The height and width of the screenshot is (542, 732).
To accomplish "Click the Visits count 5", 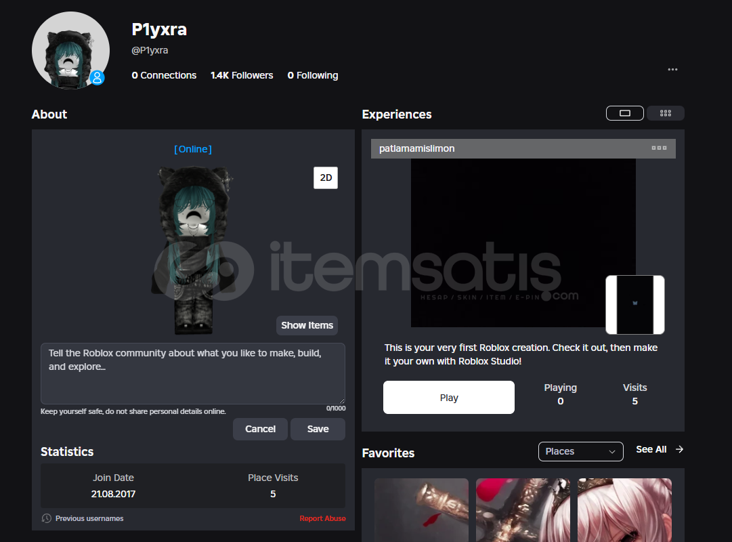I will pyautogui.click(x=635, y=401).
